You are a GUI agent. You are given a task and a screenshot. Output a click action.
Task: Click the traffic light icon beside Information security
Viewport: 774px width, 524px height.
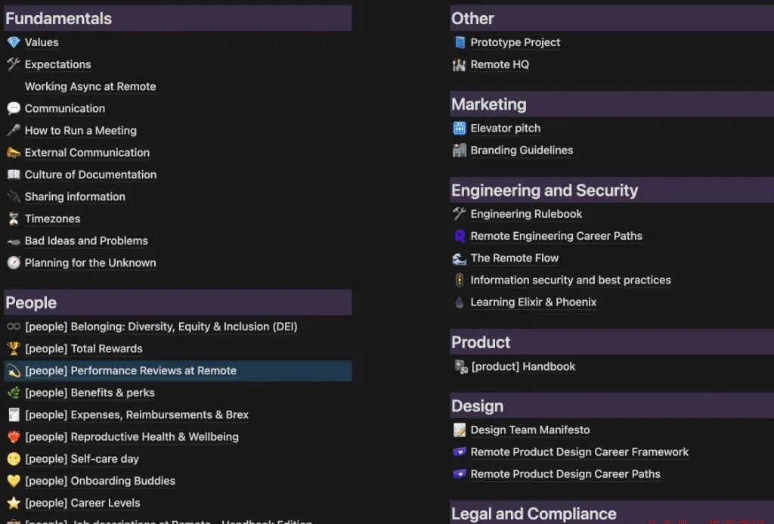[x=459, y=281]
